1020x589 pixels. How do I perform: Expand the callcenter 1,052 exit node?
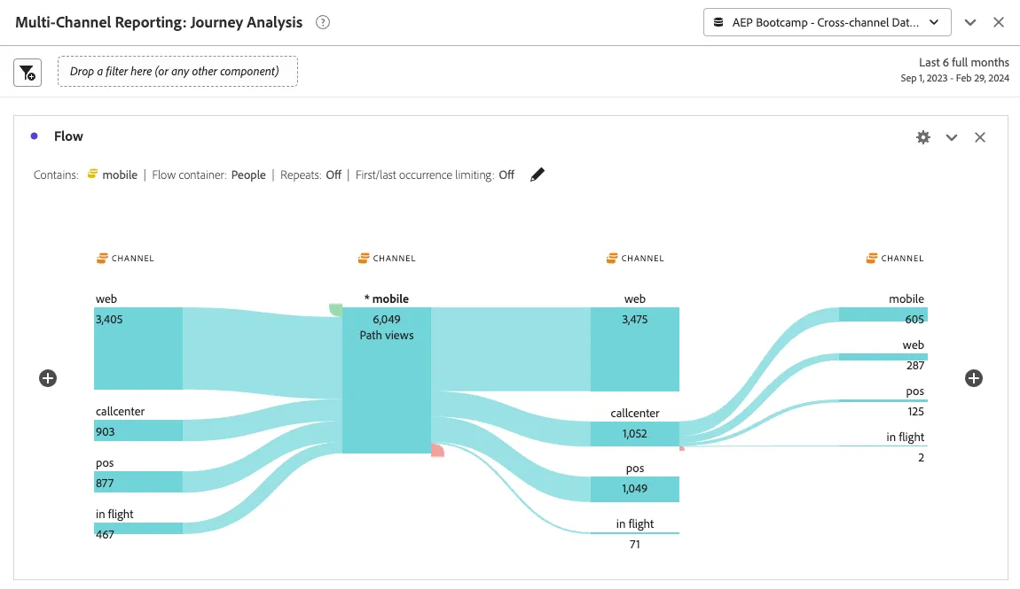tap(635, 434)
